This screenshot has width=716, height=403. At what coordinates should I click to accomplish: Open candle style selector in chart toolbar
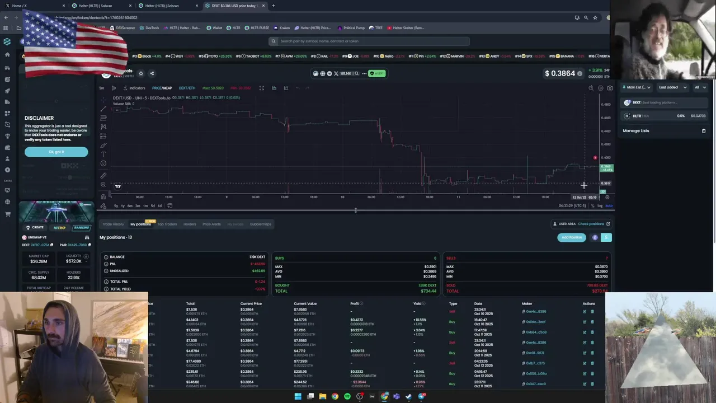pos(114,88)
